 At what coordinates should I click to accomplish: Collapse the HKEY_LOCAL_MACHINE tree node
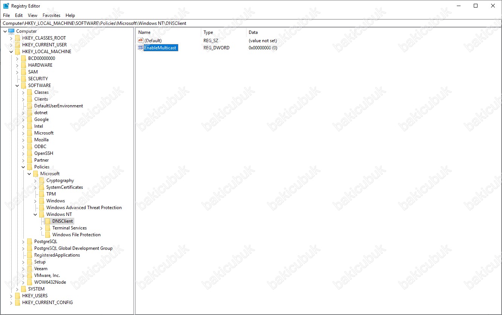click(x=11, y=52)
